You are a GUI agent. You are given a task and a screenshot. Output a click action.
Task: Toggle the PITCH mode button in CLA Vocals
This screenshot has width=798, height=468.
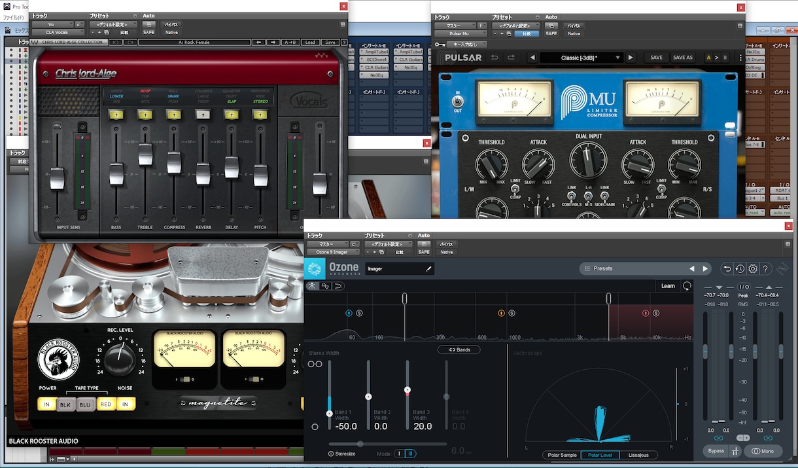point(260,115)
